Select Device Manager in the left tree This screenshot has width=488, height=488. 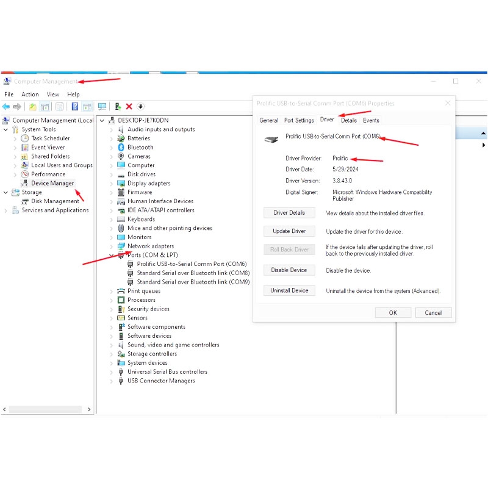(52, 184)
